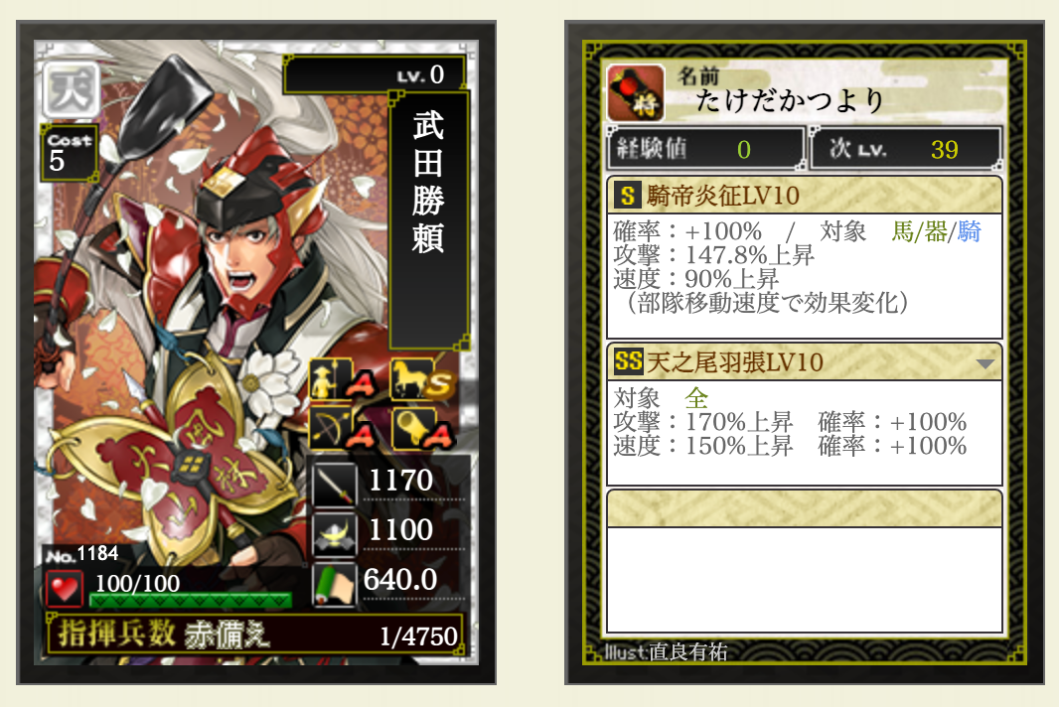Click the 武田勝頼 name plate
1059x707 pixels.
click(x=429, y=220)
